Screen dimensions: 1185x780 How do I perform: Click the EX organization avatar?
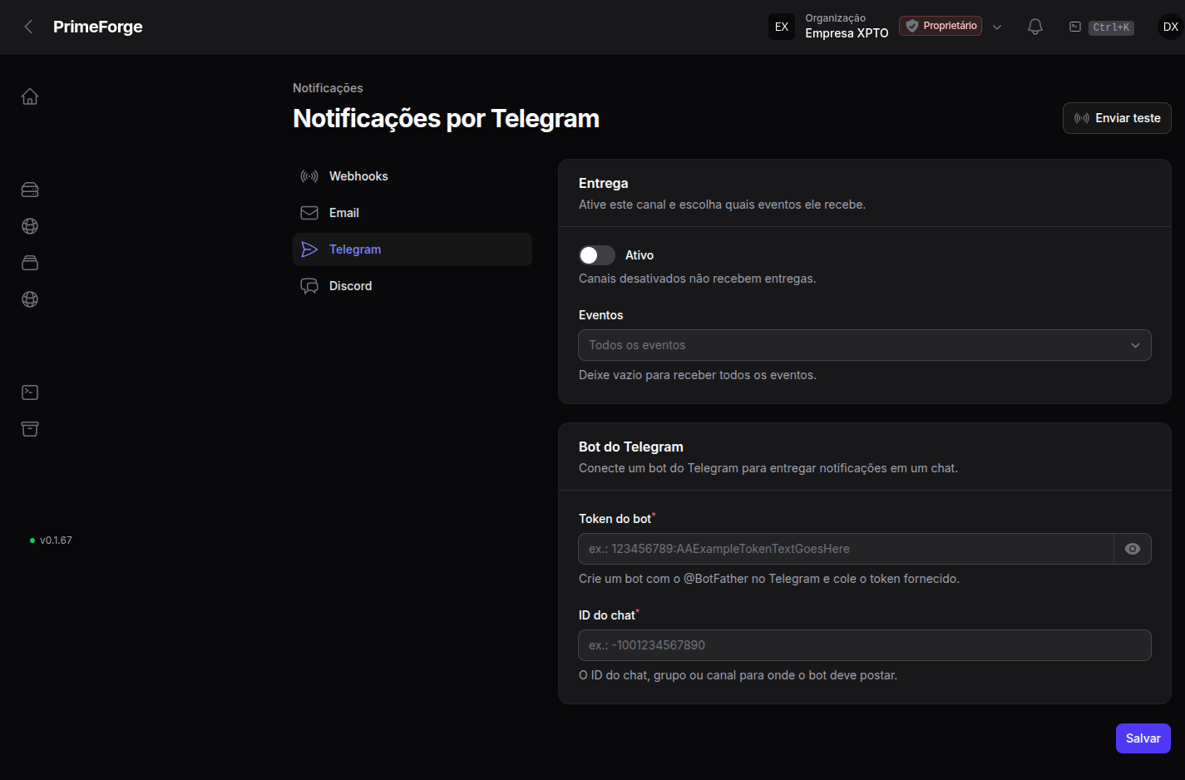(x=782, y=27)
